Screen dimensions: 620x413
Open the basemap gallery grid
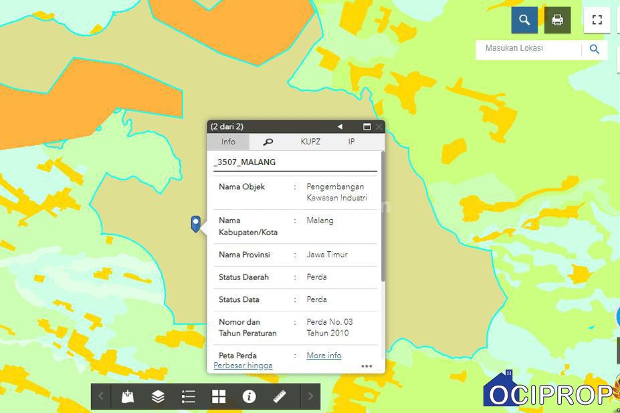(219, 396)
